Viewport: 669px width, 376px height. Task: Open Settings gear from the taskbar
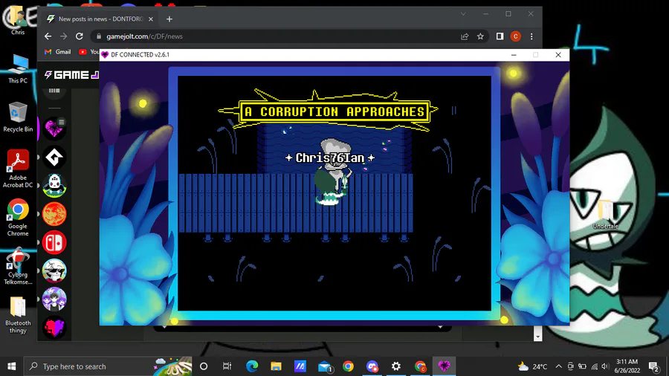396,366
